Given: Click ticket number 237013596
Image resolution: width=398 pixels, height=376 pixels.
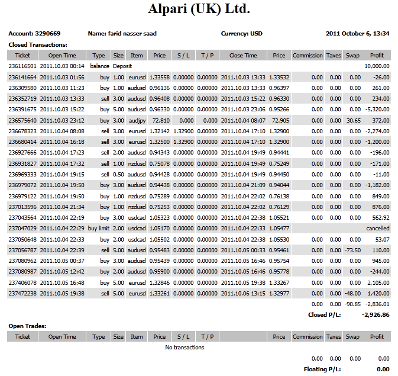Looking at the screenshot, I should 22,207.
